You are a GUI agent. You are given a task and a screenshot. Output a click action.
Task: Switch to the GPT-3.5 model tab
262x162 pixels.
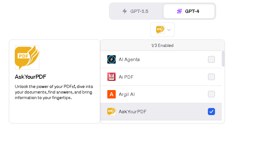(x=136, y=11)
